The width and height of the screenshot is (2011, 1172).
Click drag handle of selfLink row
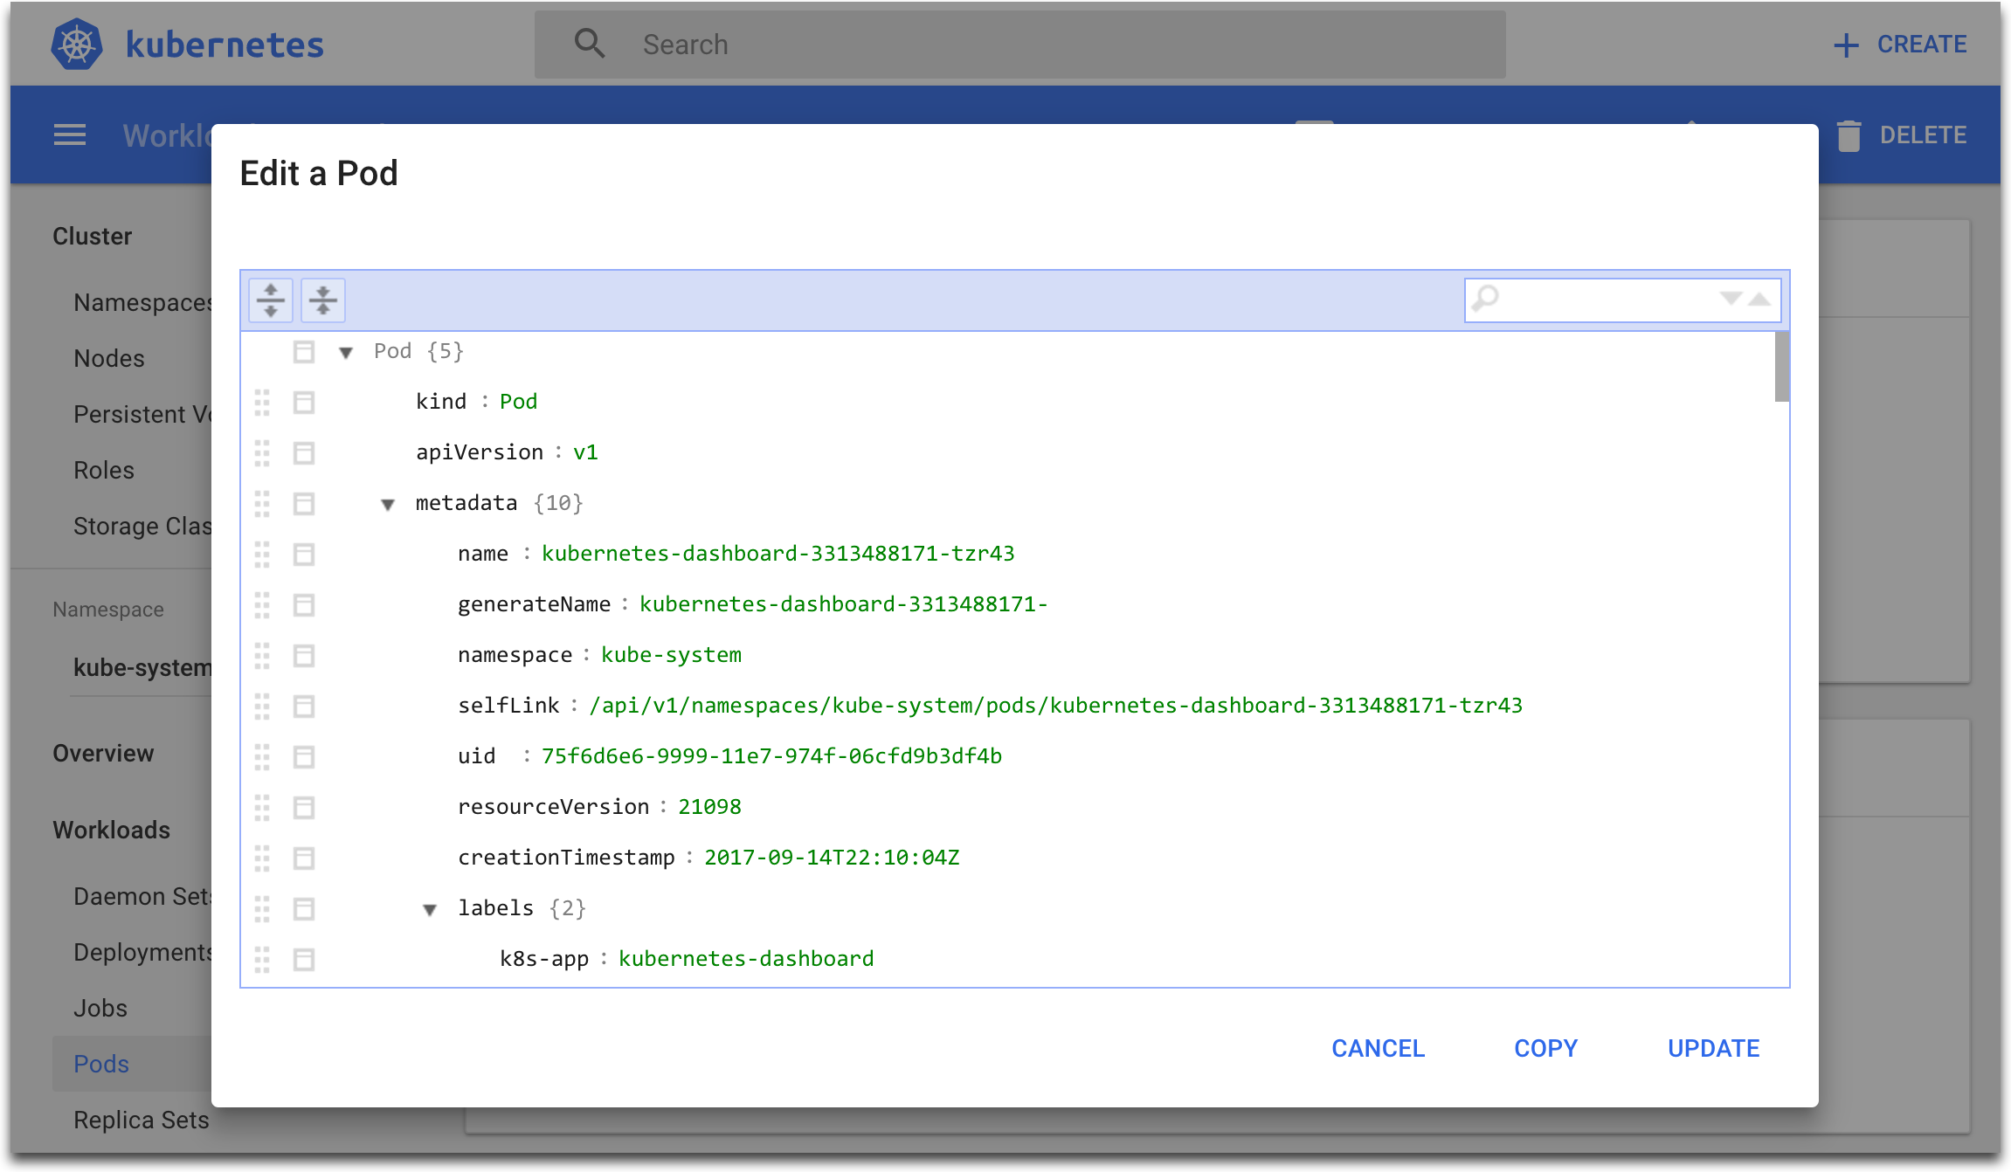(262, 707)
